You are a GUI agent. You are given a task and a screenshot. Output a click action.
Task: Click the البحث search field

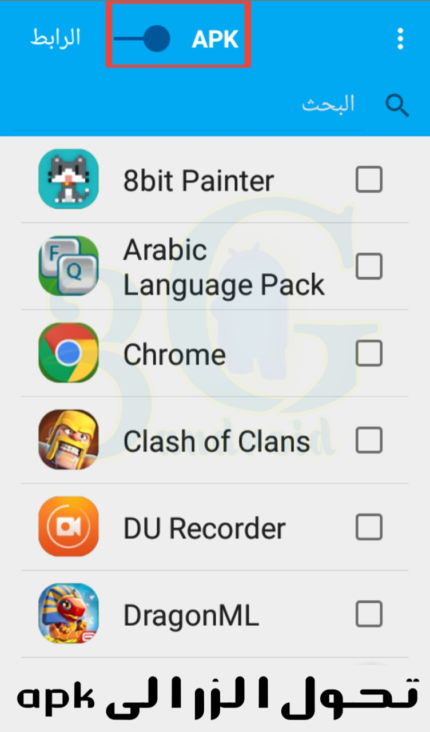(x=189, y=106)
